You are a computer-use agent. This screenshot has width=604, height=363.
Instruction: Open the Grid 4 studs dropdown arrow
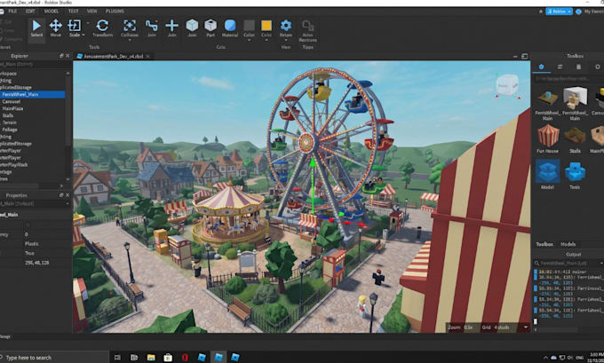[526, 327]
